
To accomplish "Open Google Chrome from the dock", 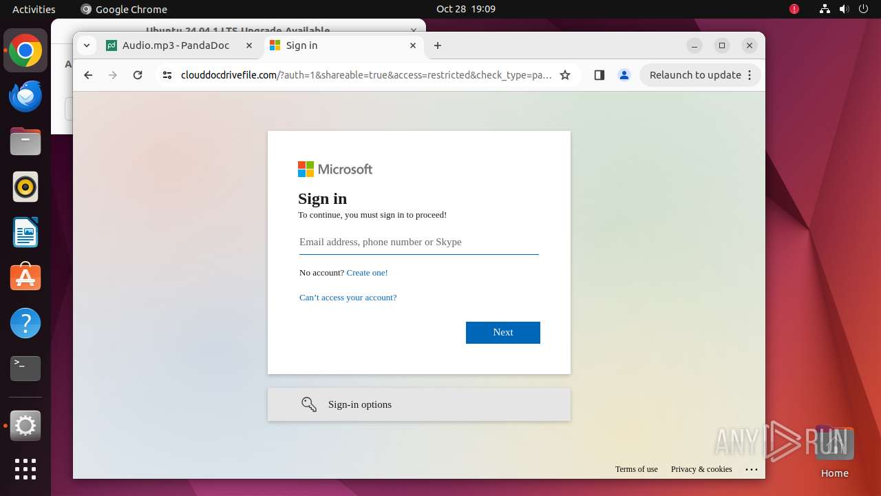I will (25, 50).
